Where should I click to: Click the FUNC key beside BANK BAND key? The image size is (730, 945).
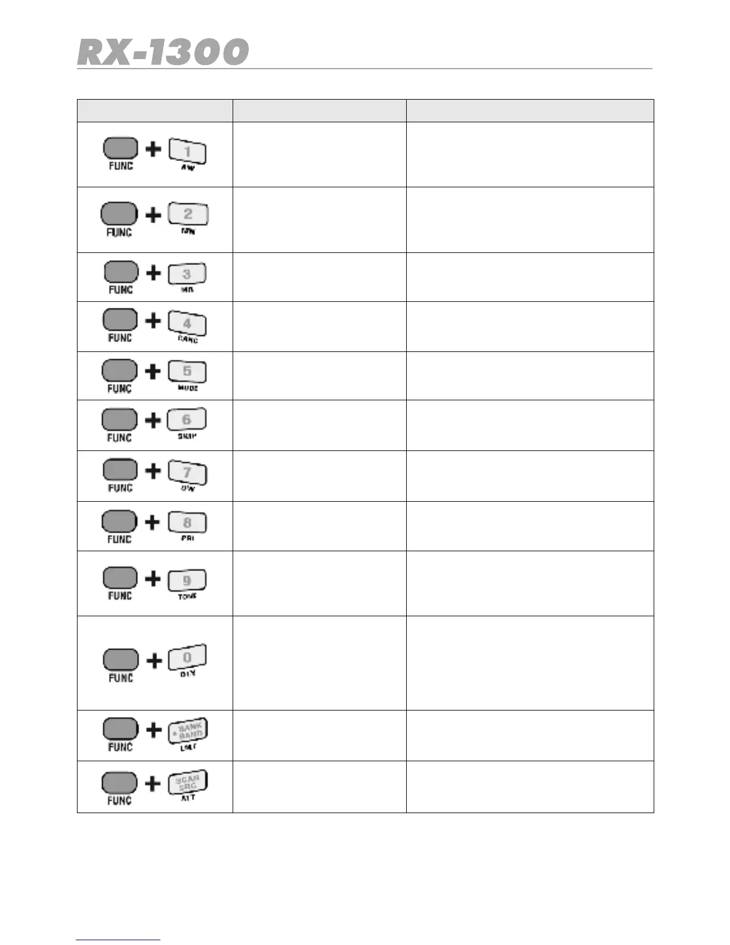tap(120, 729)
